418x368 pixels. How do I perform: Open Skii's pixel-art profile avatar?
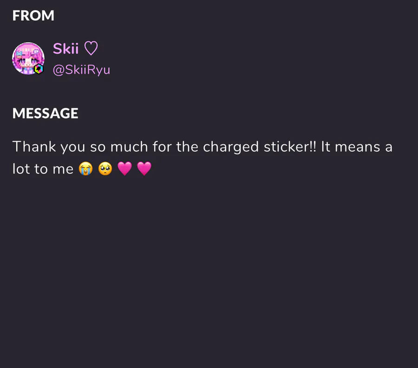tap(28, 58)
